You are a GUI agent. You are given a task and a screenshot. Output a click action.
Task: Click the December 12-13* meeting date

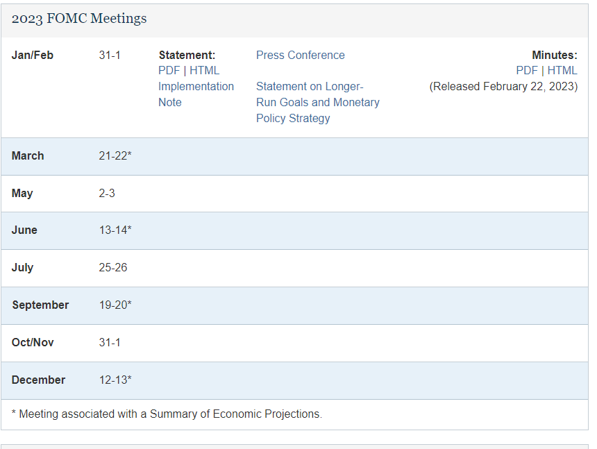pyautogui.click(x=115, y=380)
